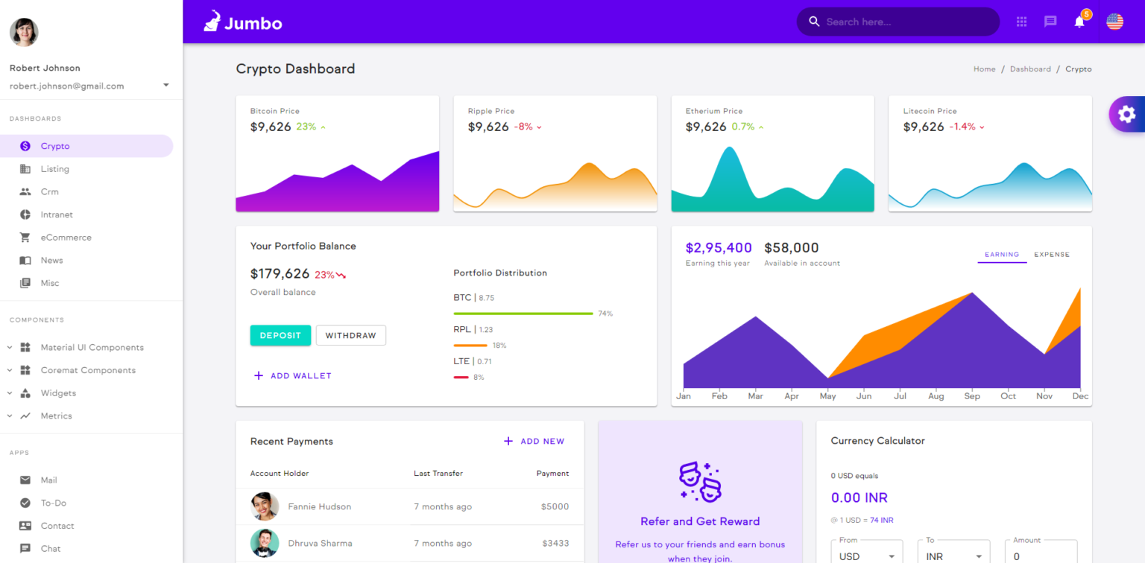Click the floating settings gear icon
Viewport: 1145px width, 563px height.
pyautogui.click(x=1128, y=114)
